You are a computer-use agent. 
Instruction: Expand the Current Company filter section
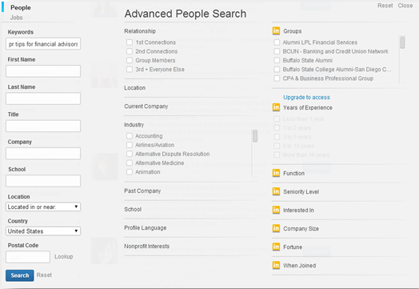click(x=146, y=106)
